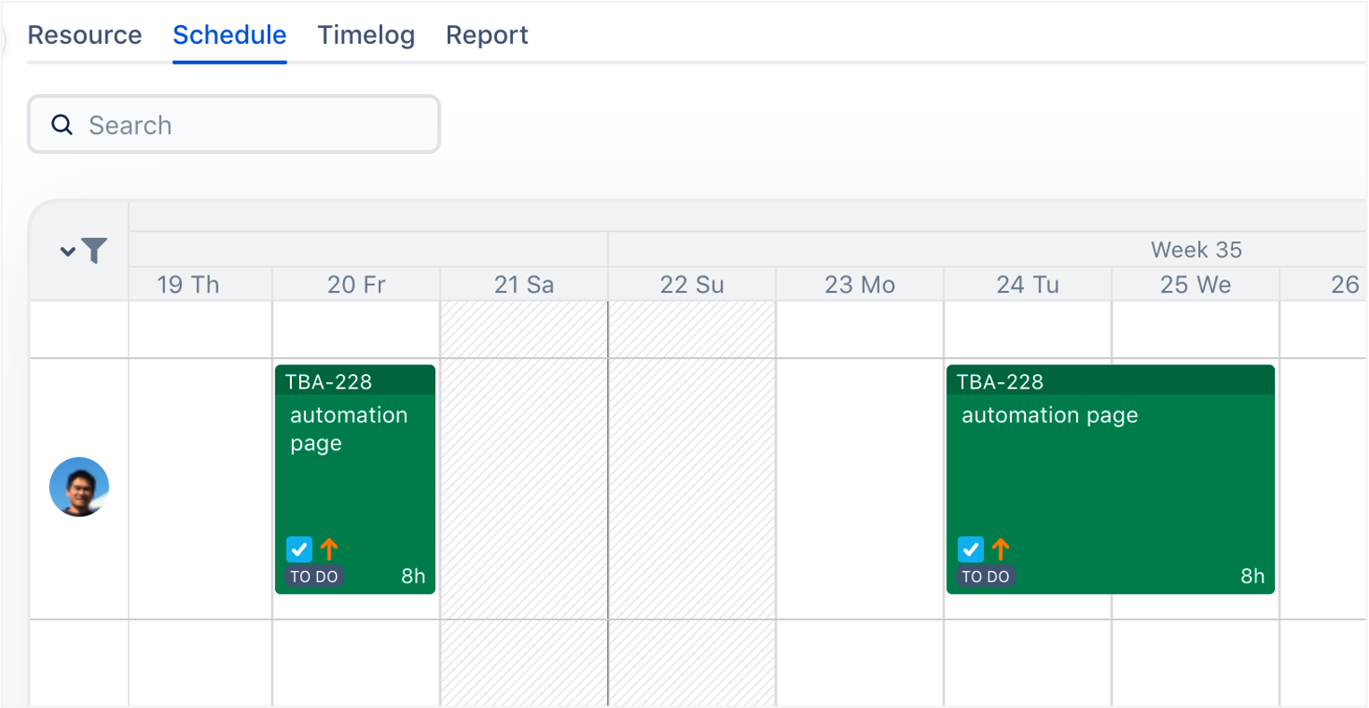Click the orange priority arrow on Friday's card

pyautogui.click(x=329, y=549)
